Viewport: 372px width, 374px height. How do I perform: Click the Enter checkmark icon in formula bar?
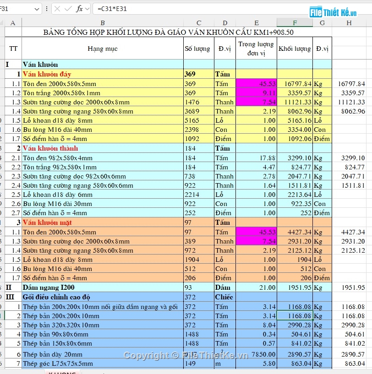pyautogui.click(x=68, y=9)
